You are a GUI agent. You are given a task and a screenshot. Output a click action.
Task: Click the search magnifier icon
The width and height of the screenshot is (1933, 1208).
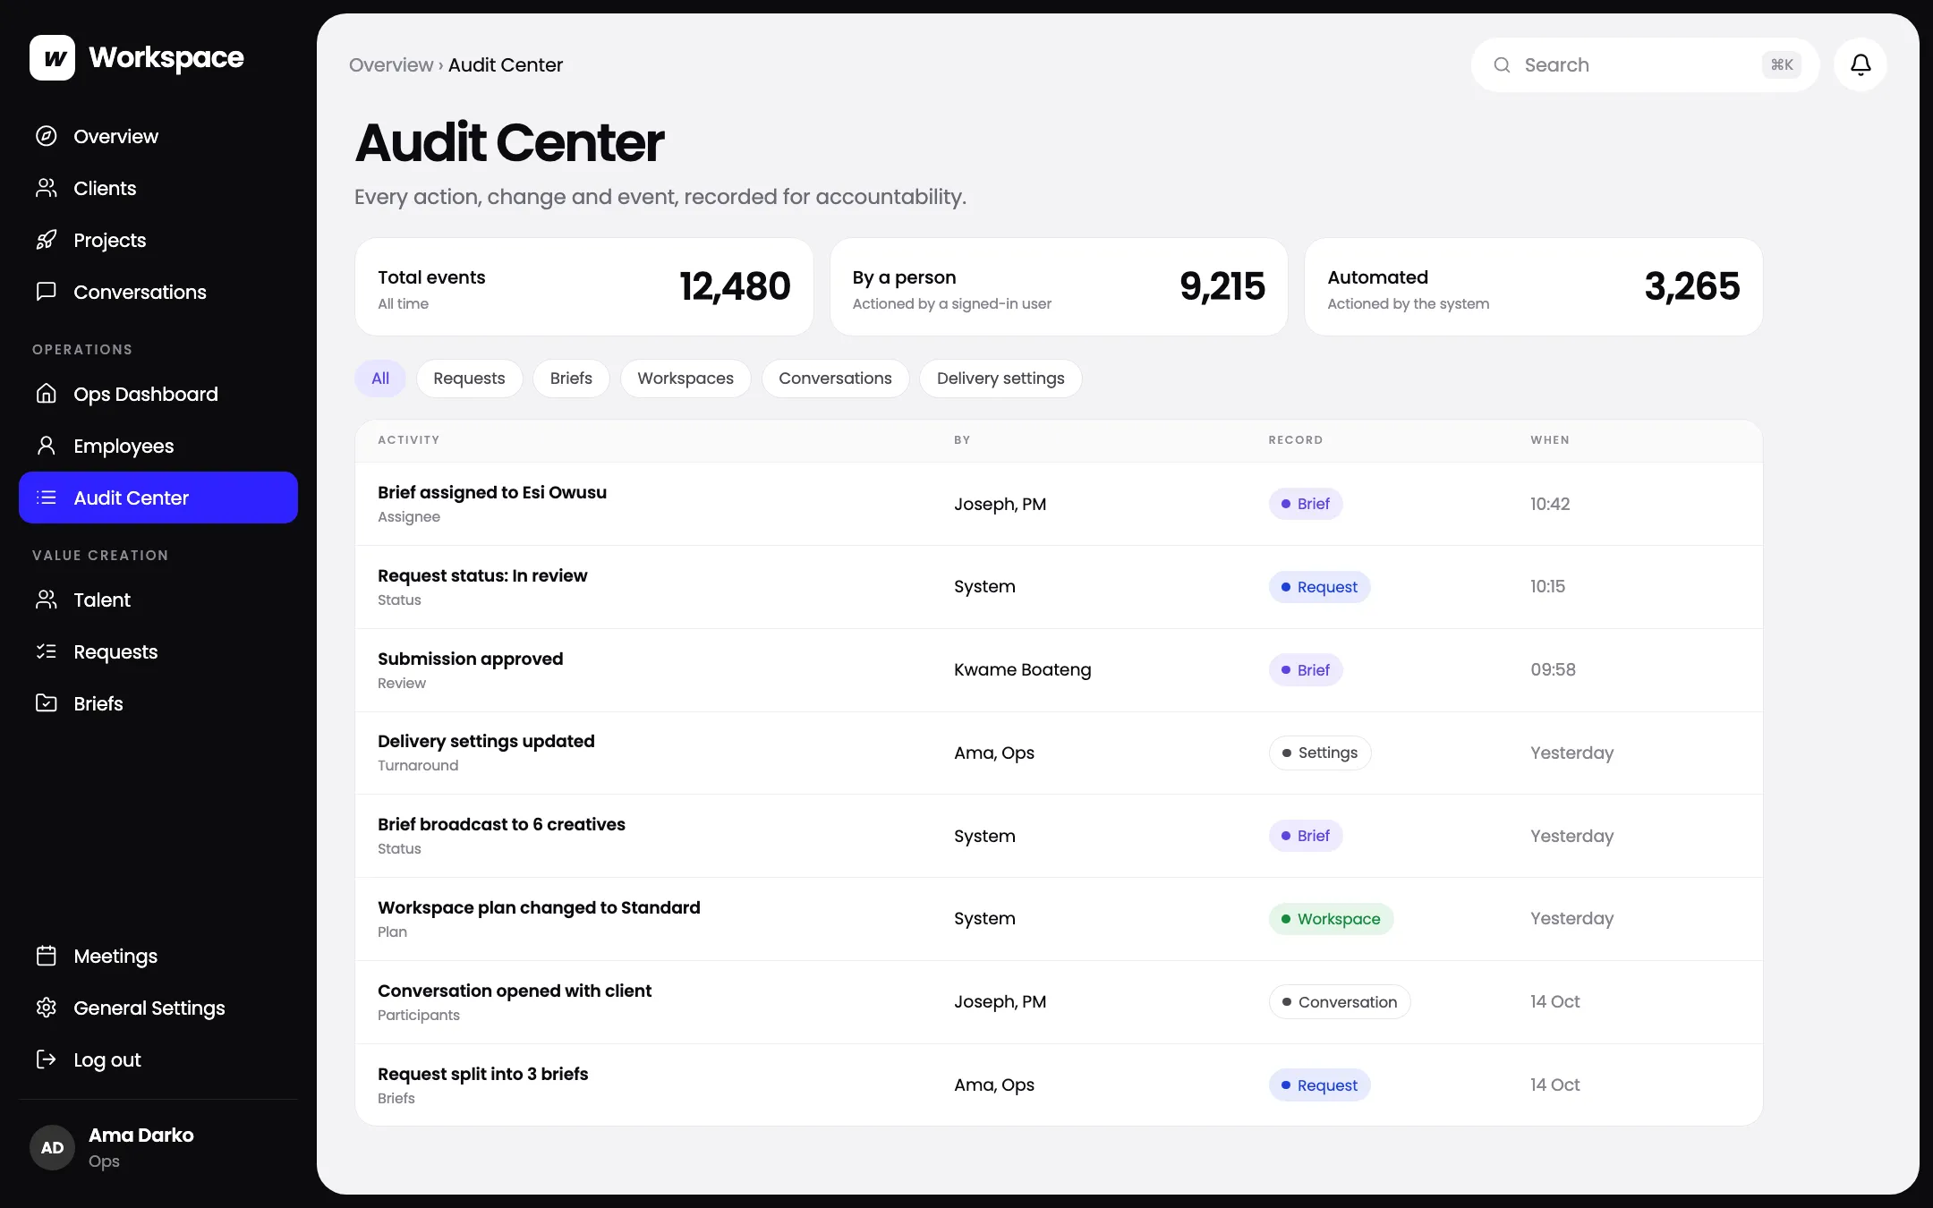click(x=1503, y=65)
